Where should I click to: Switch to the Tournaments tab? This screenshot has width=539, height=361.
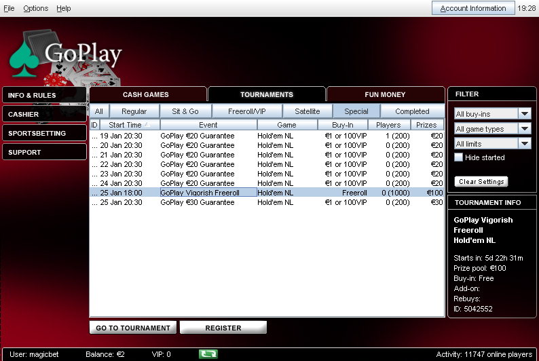[x=267, y=94]
